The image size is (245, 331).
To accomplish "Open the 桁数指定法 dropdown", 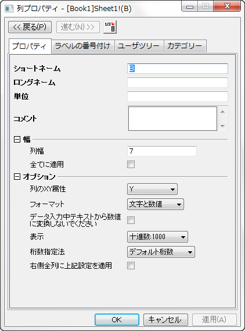I will pos(161,252).
